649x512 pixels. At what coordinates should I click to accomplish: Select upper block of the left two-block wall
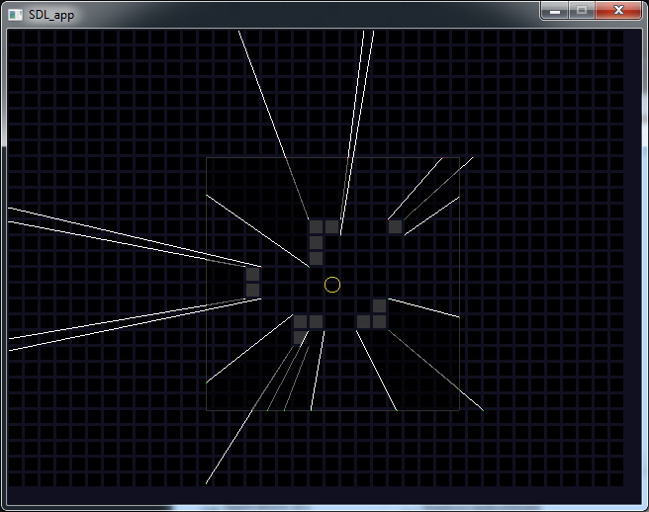click(x=252, y=274)
